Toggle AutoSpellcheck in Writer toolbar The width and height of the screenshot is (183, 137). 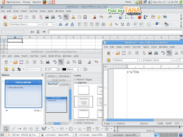(x=169, y=53)
